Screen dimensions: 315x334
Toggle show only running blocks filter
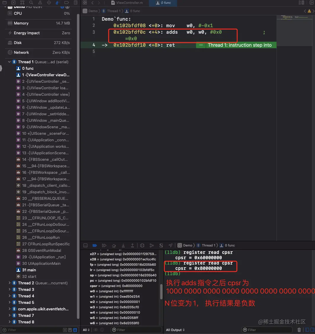click(x=65, y=330)
